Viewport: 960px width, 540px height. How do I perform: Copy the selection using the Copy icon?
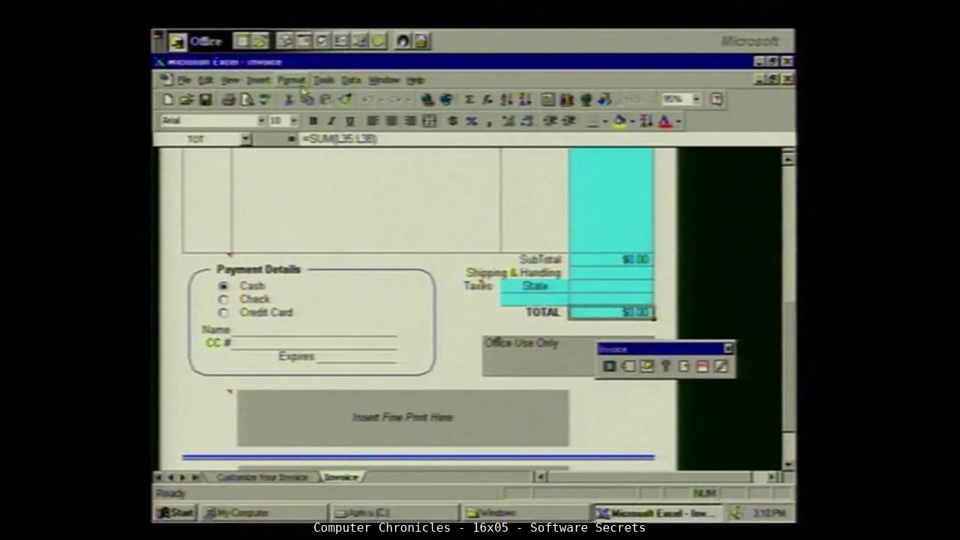click(x=307, y=100)
